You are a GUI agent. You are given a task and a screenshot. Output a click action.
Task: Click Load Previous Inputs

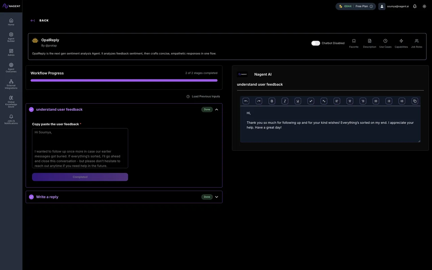tap(203, 97)
